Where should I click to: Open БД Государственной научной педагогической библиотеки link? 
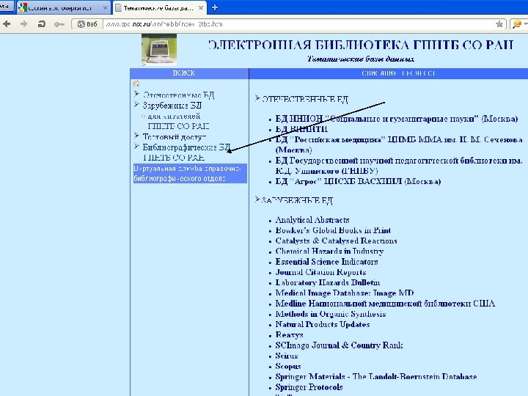(x=399, y=165)
